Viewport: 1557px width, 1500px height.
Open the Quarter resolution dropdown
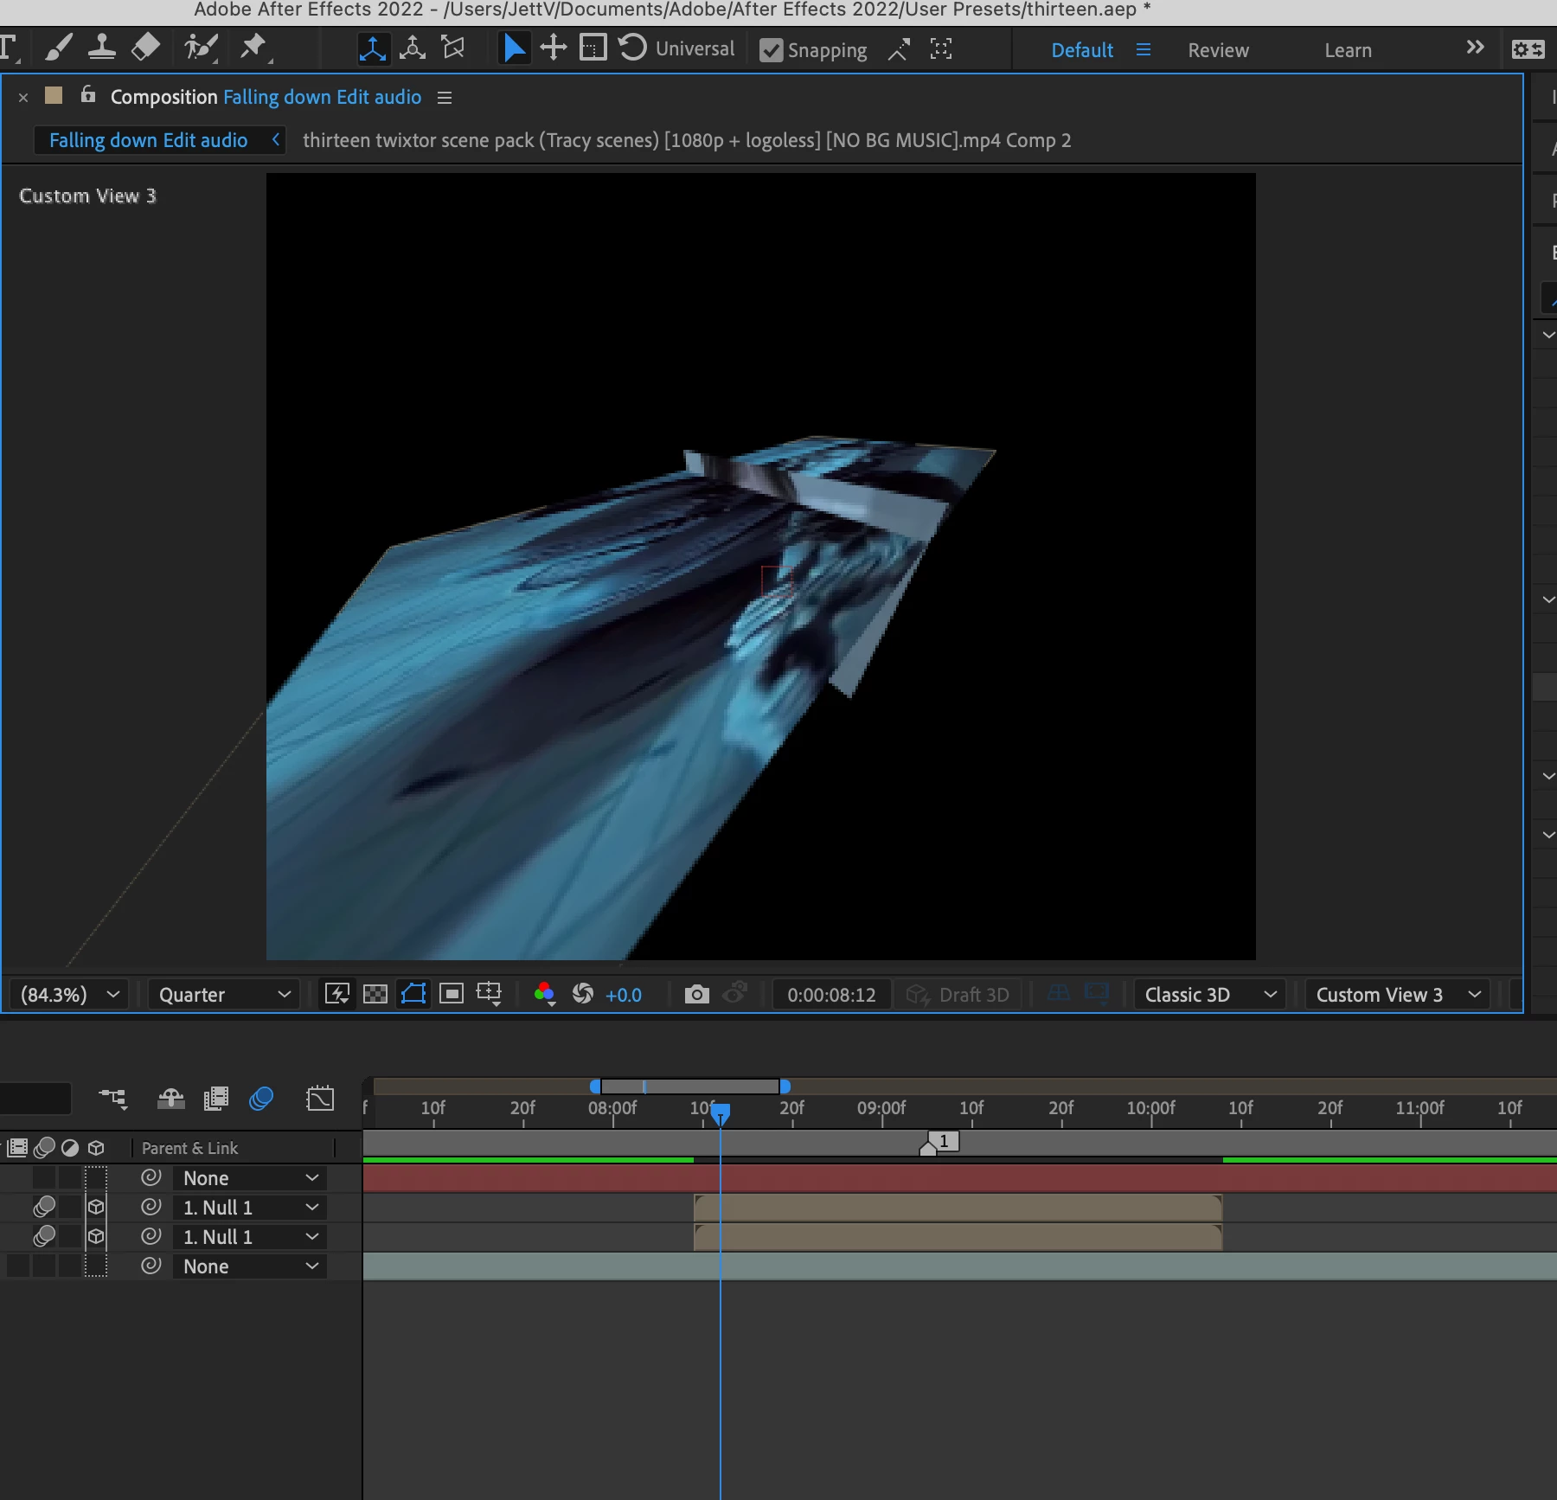click(x=224, y=995)
